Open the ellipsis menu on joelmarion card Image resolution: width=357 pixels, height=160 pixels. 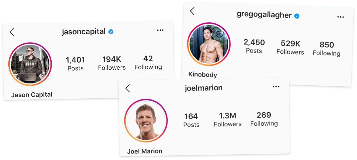(x=276, y=87)
